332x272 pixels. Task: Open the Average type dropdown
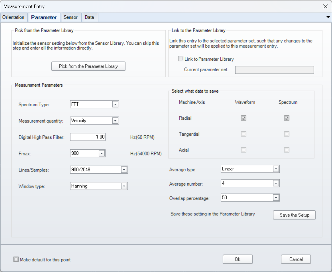coord(276,169)
